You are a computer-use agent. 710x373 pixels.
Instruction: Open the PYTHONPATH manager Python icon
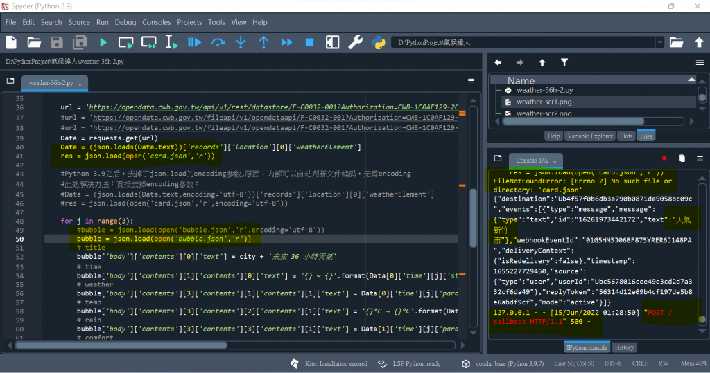(379, 43)
